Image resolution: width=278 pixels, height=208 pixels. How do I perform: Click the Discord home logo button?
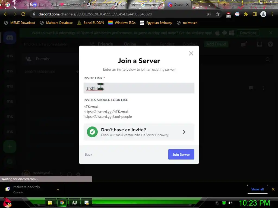click(10, 38)
